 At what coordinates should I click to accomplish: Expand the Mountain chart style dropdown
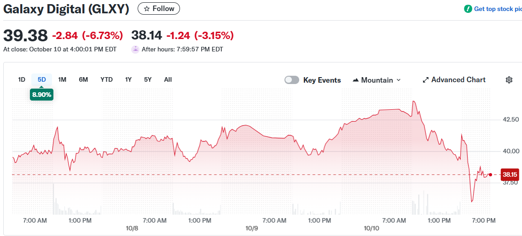[399, 80]
